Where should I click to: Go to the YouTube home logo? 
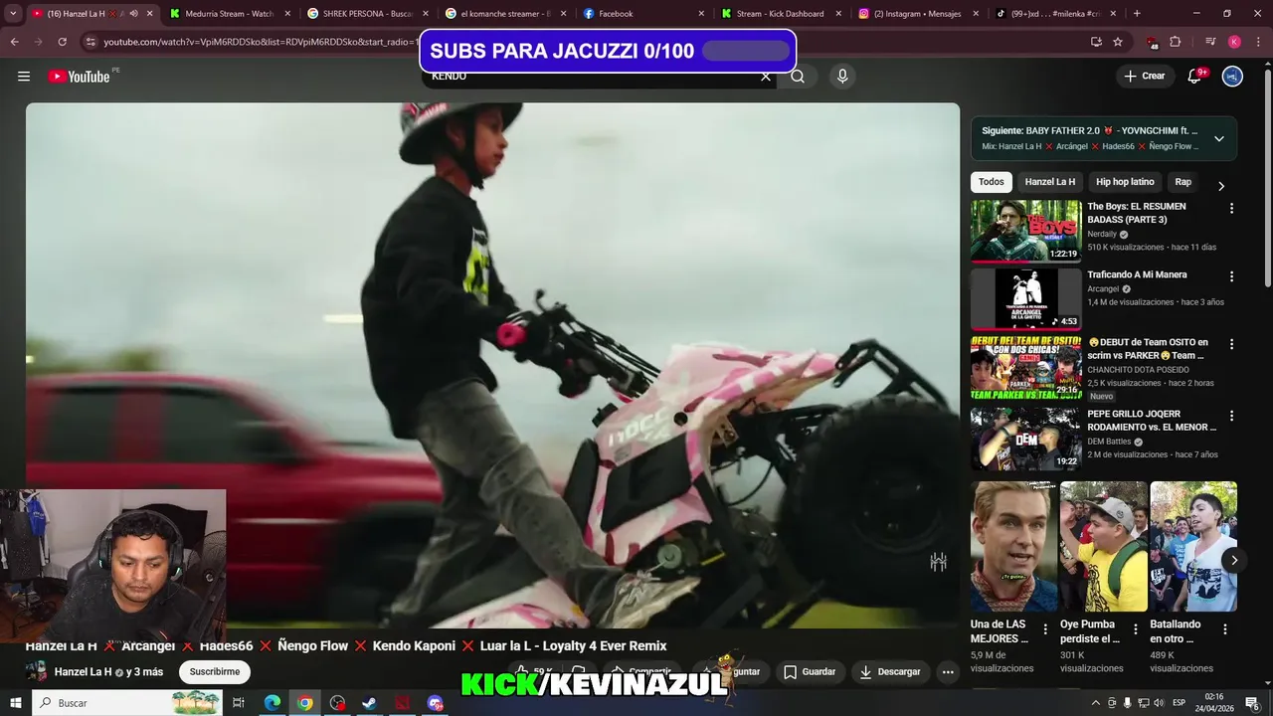click(79, 77)
